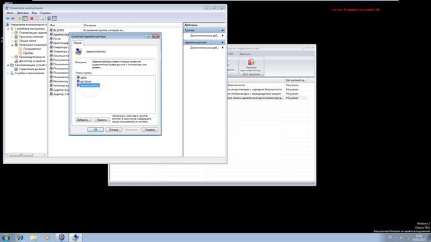Collapse the Служебные программы tree node
This screenshot has width=431, height=242.
point(8,29)
